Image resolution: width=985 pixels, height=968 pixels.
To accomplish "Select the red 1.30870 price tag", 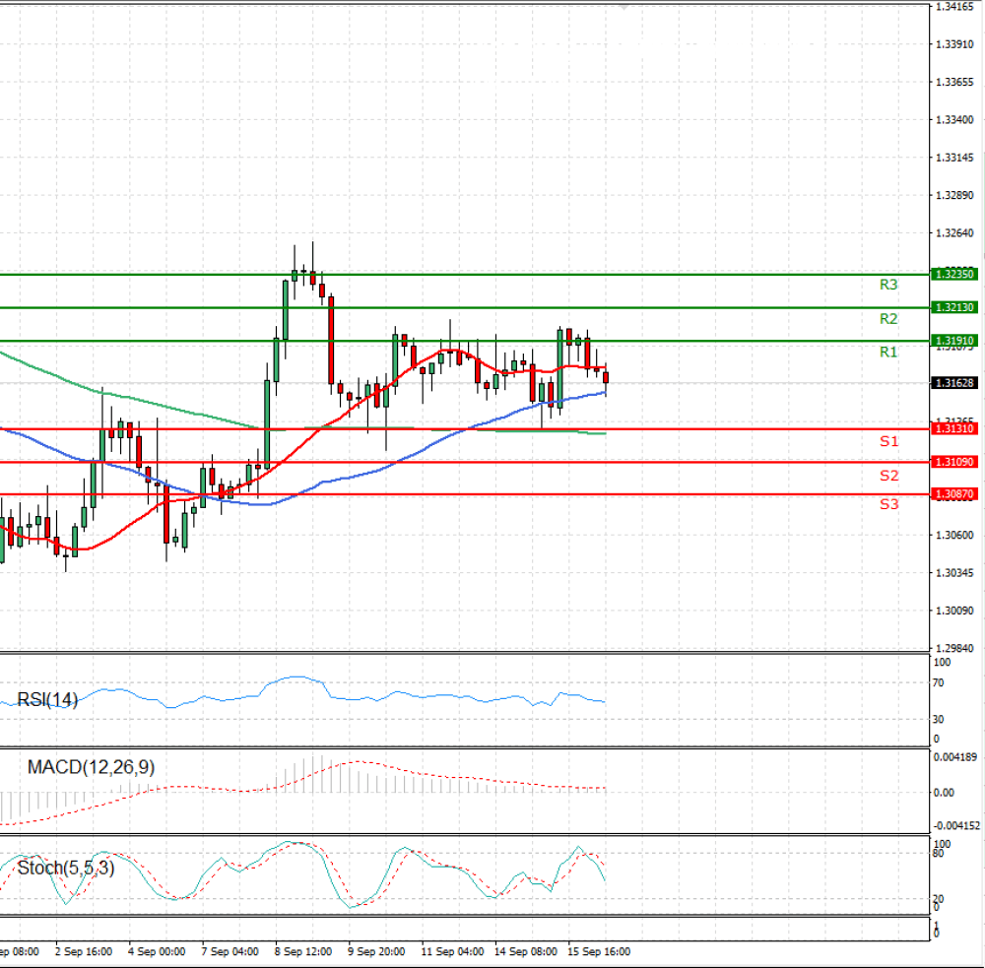I will (x=954, y=493).
